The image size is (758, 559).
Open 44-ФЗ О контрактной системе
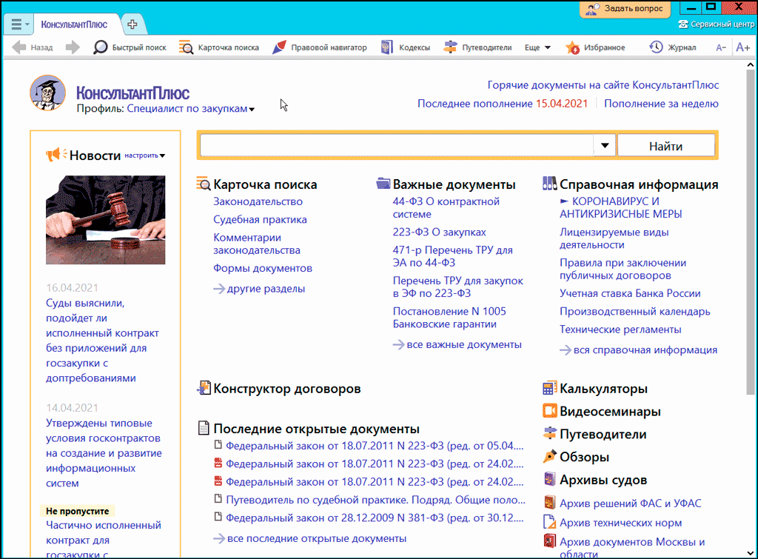[446, 207]
